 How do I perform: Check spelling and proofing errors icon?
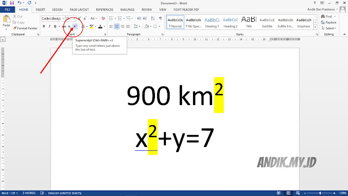tap(42, 193)
